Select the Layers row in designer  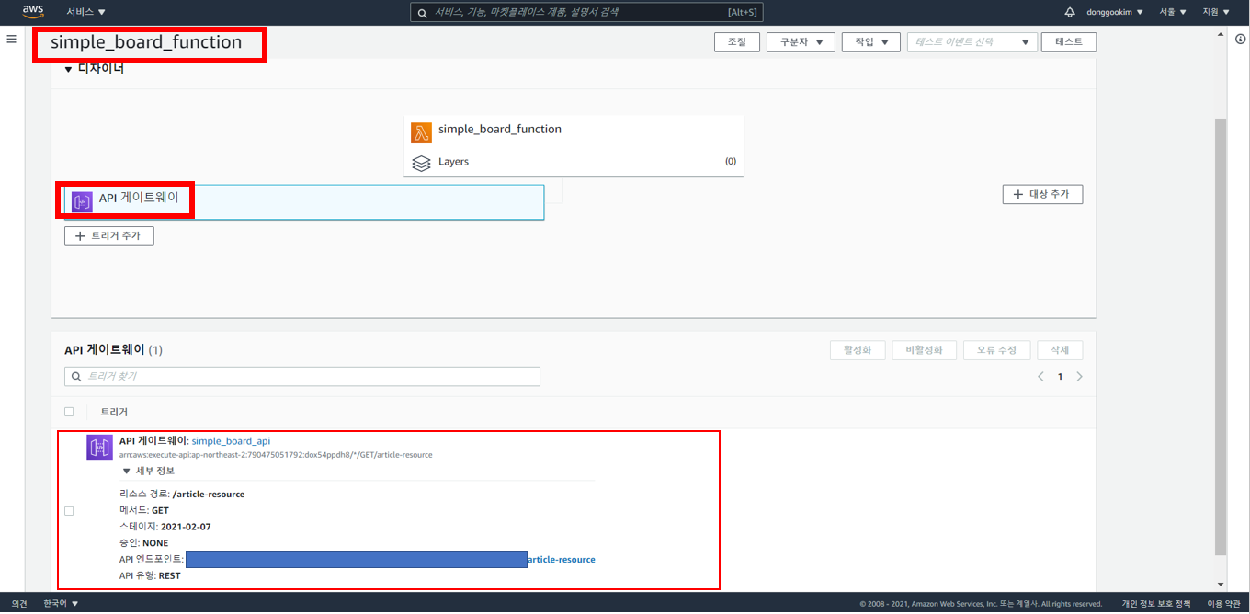coord(574,162)
